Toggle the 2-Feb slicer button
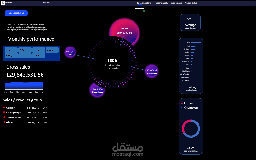 25,50
